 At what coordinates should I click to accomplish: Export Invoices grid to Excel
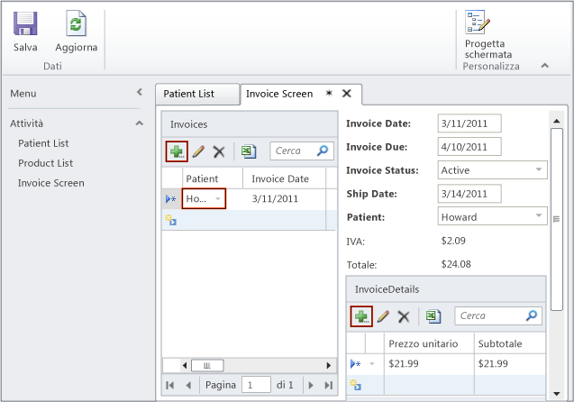pos(249,151)
